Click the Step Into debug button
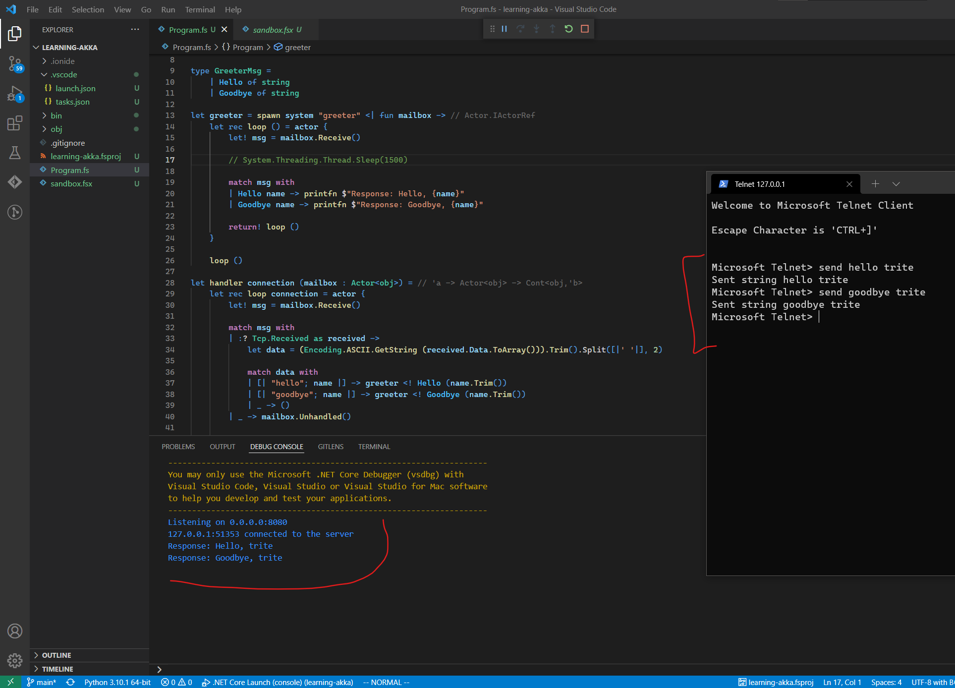The width and height of the screenshot is (955, 688). 536,29
